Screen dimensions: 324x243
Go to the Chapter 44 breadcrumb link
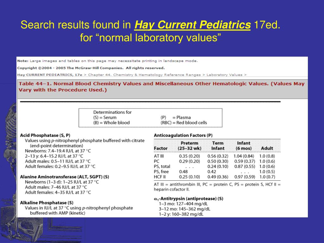pos(144,75)
